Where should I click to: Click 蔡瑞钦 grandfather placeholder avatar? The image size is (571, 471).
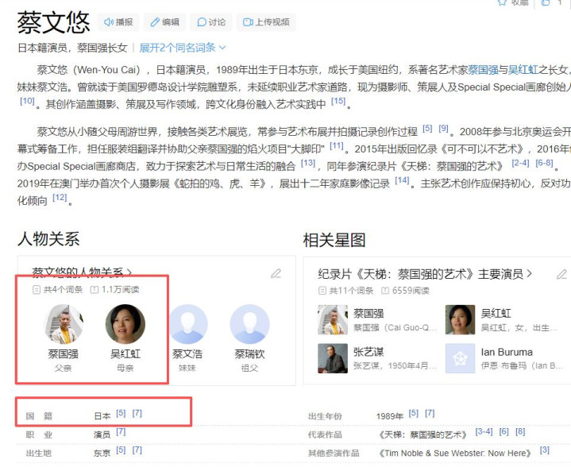(250, 324)
